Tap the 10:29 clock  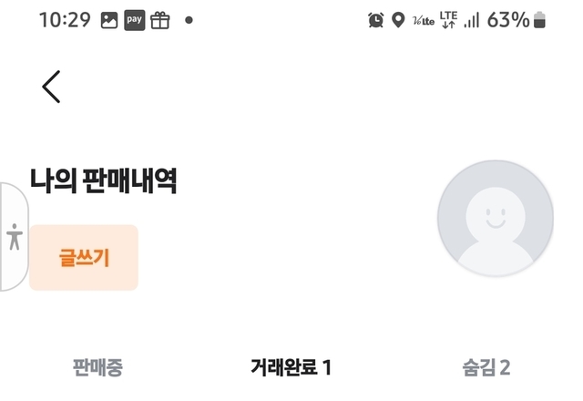66,20
